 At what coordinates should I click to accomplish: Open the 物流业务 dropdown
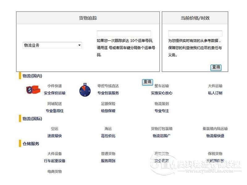click(x=52, y=45)
